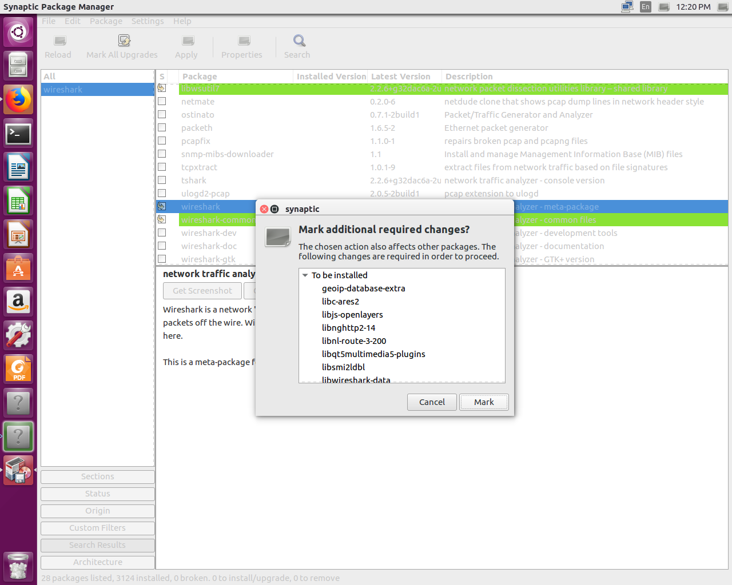
Task: Click the Sections filter button
Action: pos(97,476)
